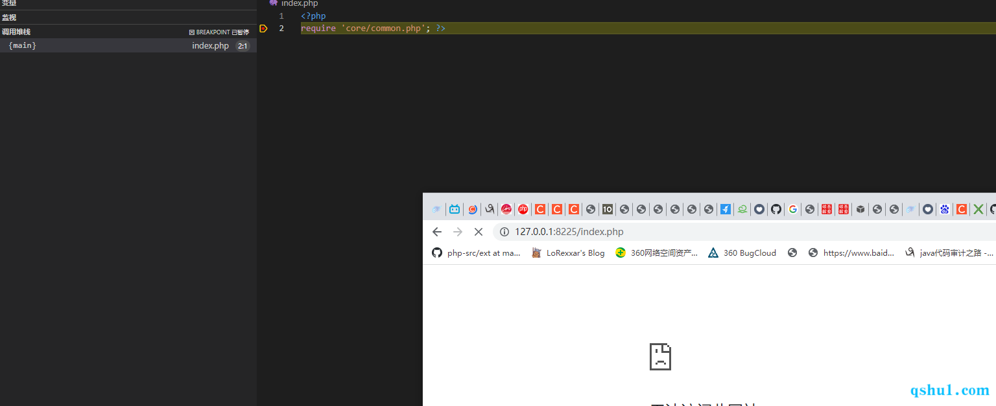The width and height of the screenshot is (996, 406).
Task: Click the 2:1 line position badge
Action: click(243, 46)
